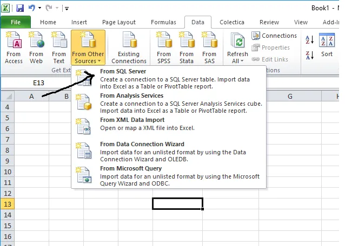Open connection Properties
The width and height of the screenshot is (345, 246).
tap(270, 47)
